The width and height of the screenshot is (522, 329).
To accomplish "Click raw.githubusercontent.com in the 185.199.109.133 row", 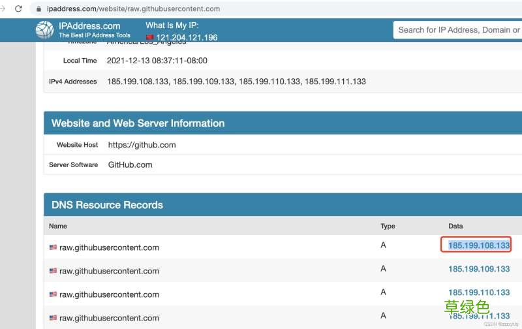I will (x=109, y=271).
